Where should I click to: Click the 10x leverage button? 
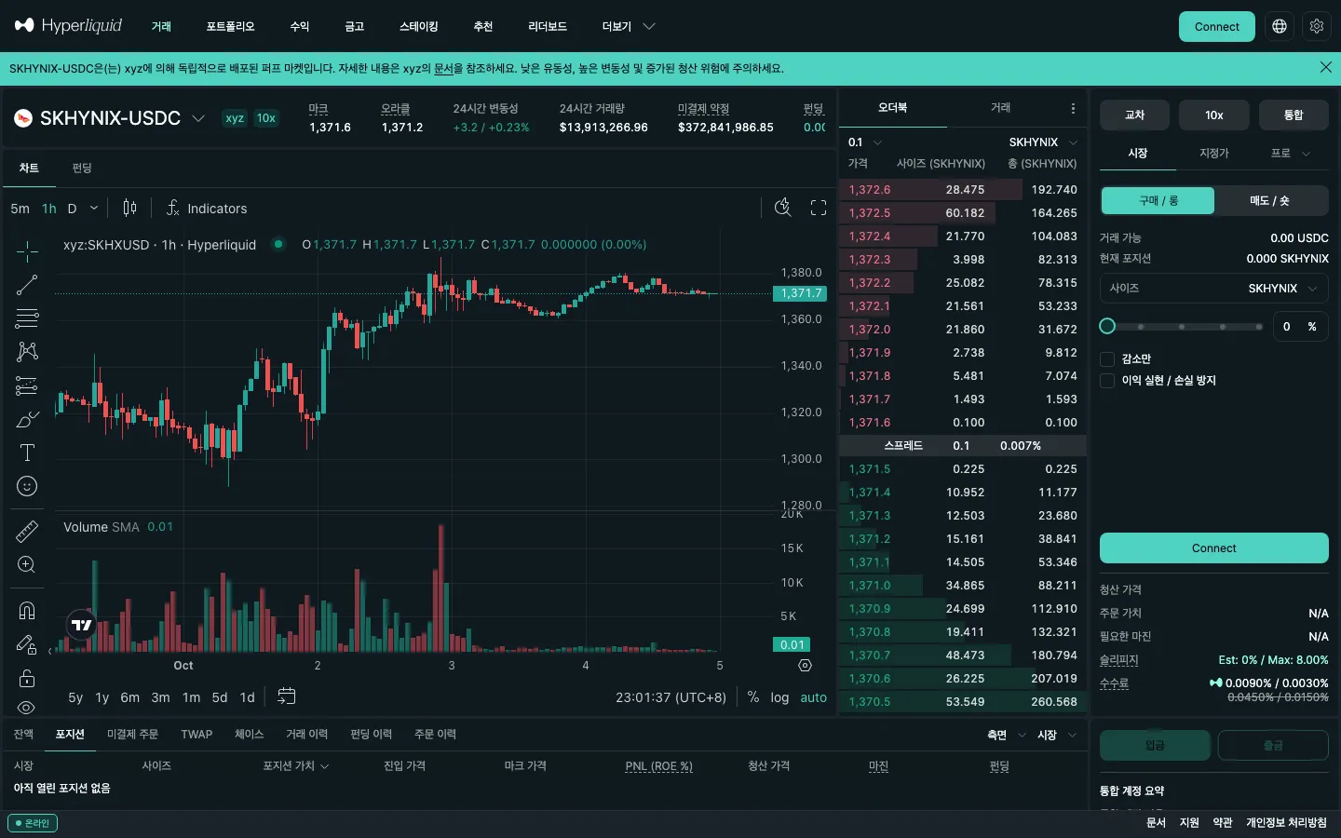coord(1214,115)
